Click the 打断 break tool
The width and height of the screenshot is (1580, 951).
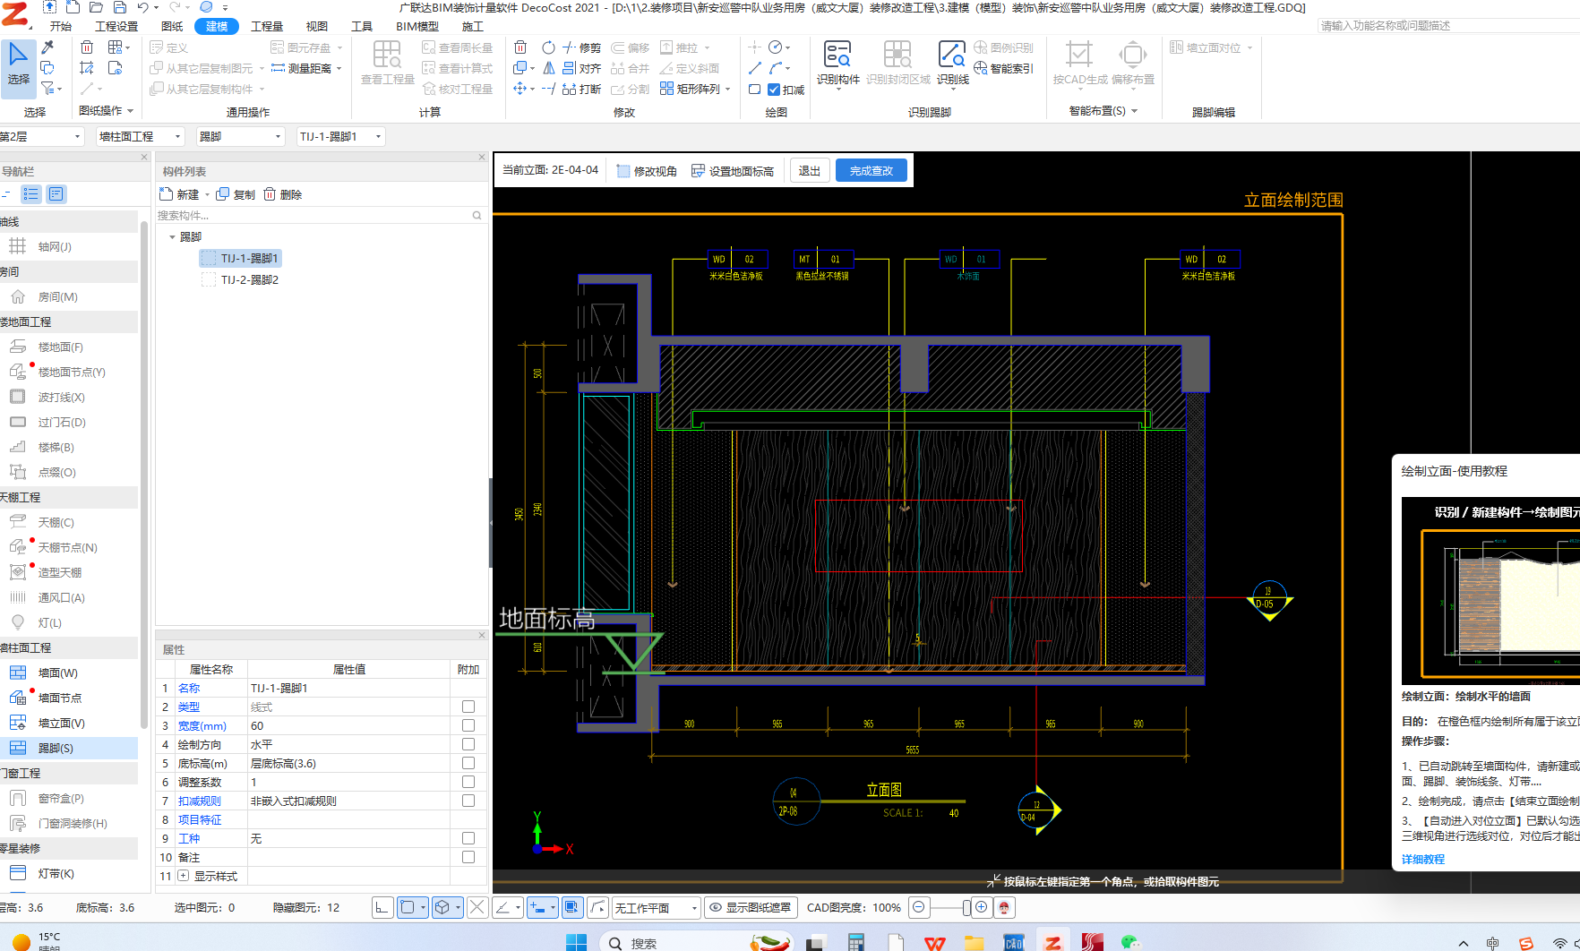pyautogui.click(x=581, y=89)
